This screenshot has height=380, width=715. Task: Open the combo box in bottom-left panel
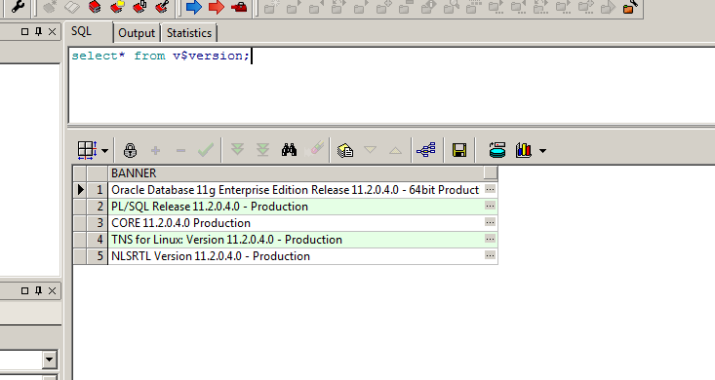point(50,360)
